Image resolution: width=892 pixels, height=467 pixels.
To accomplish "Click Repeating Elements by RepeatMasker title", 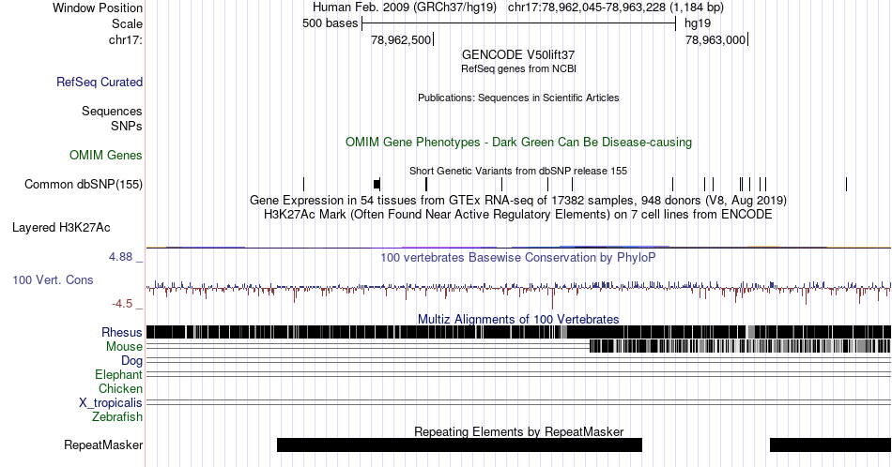I will 518,431.
